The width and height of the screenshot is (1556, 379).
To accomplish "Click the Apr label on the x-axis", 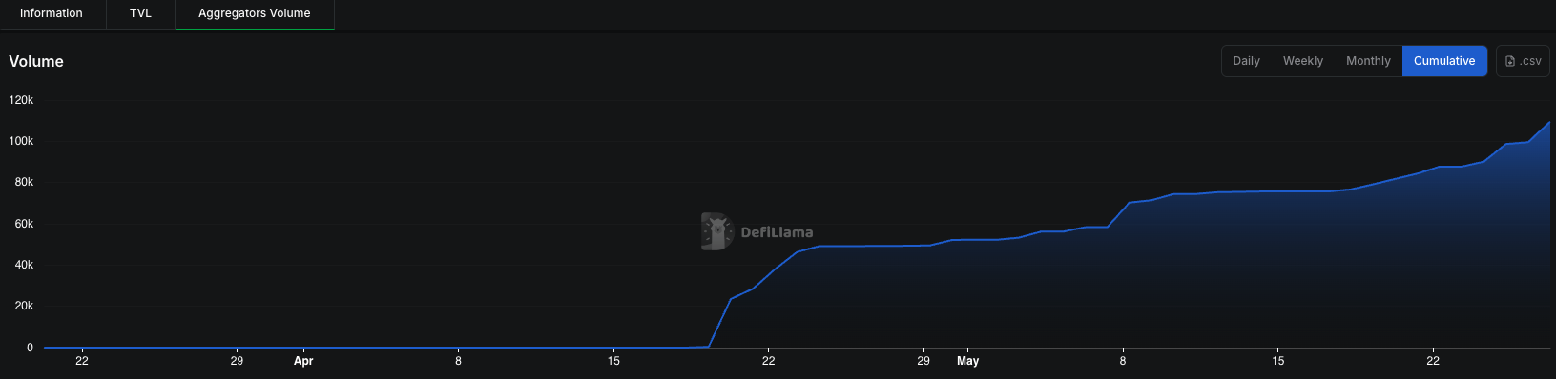I will (303, 361).
